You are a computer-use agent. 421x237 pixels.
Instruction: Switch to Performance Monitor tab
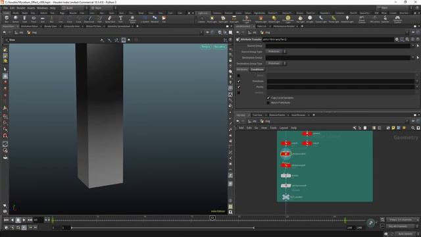tap(284, 26)
